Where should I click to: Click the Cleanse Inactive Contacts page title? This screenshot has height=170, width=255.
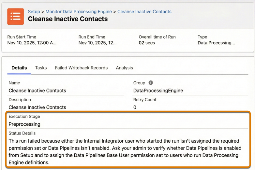pos(67,19)
